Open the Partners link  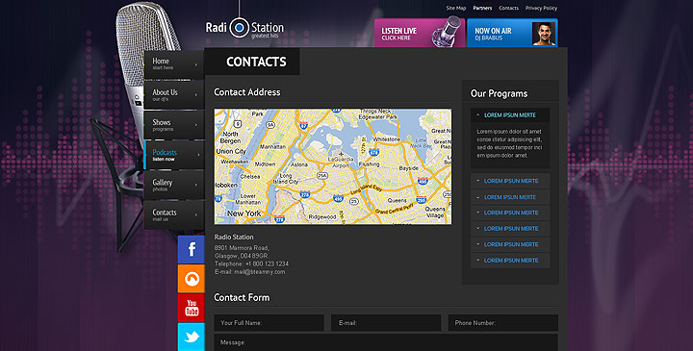click(482, 8)
